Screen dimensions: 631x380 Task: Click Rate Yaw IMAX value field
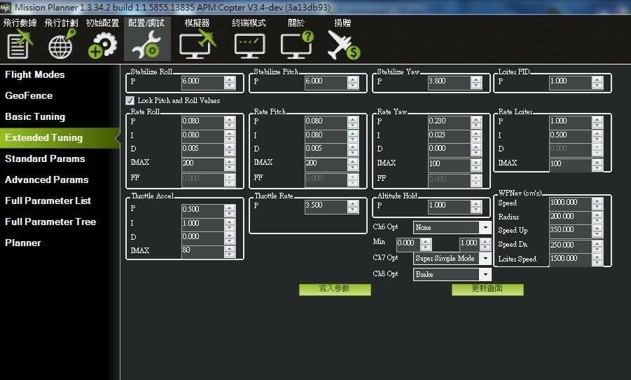(449, 165)
